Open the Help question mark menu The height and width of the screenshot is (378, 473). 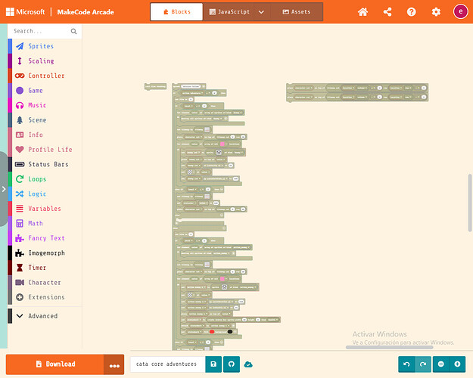click(x=412, y=12)
